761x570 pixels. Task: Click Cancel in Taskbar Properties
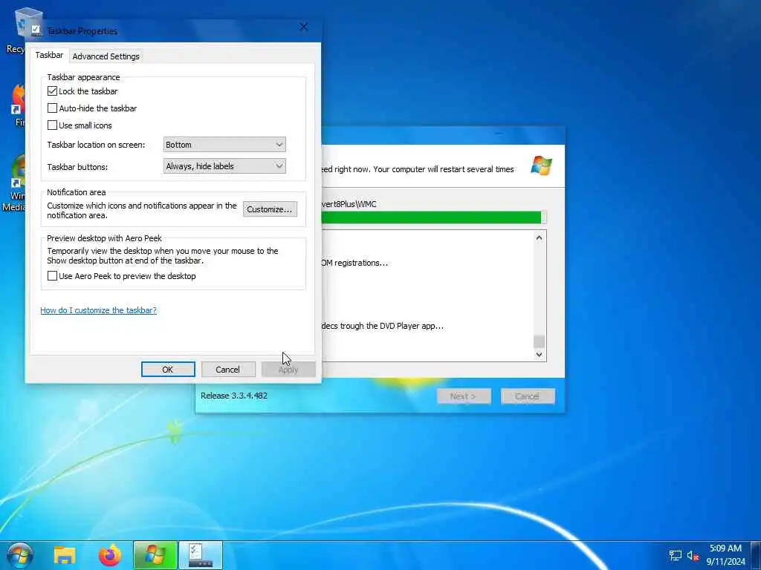click(227, 370)
